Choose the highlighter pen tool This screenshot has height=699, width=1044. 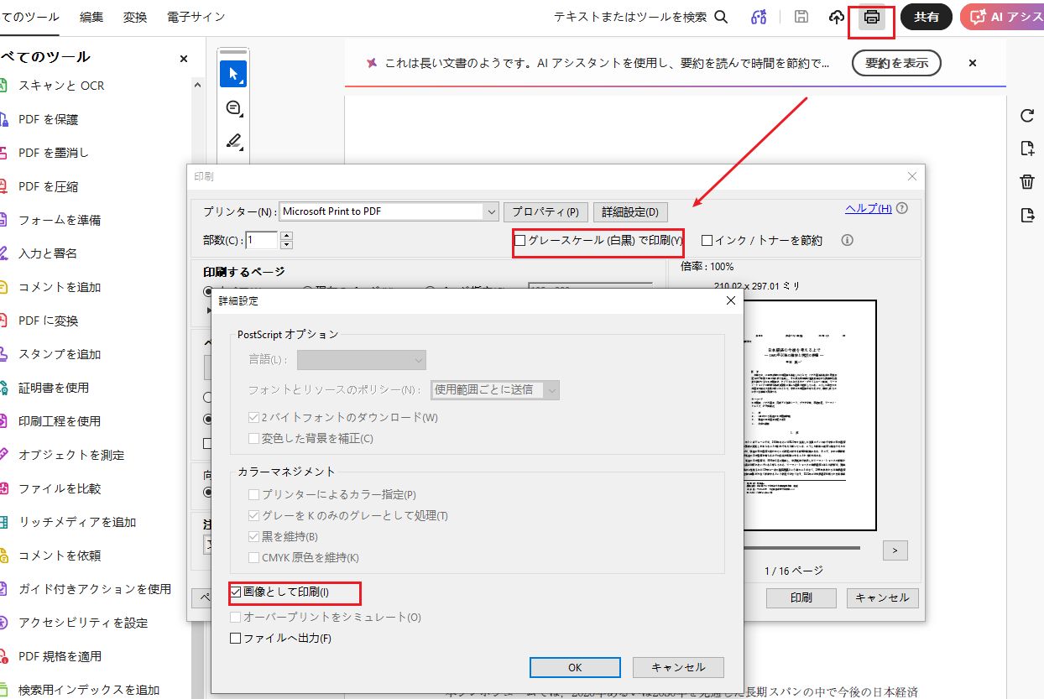point(233,141)
